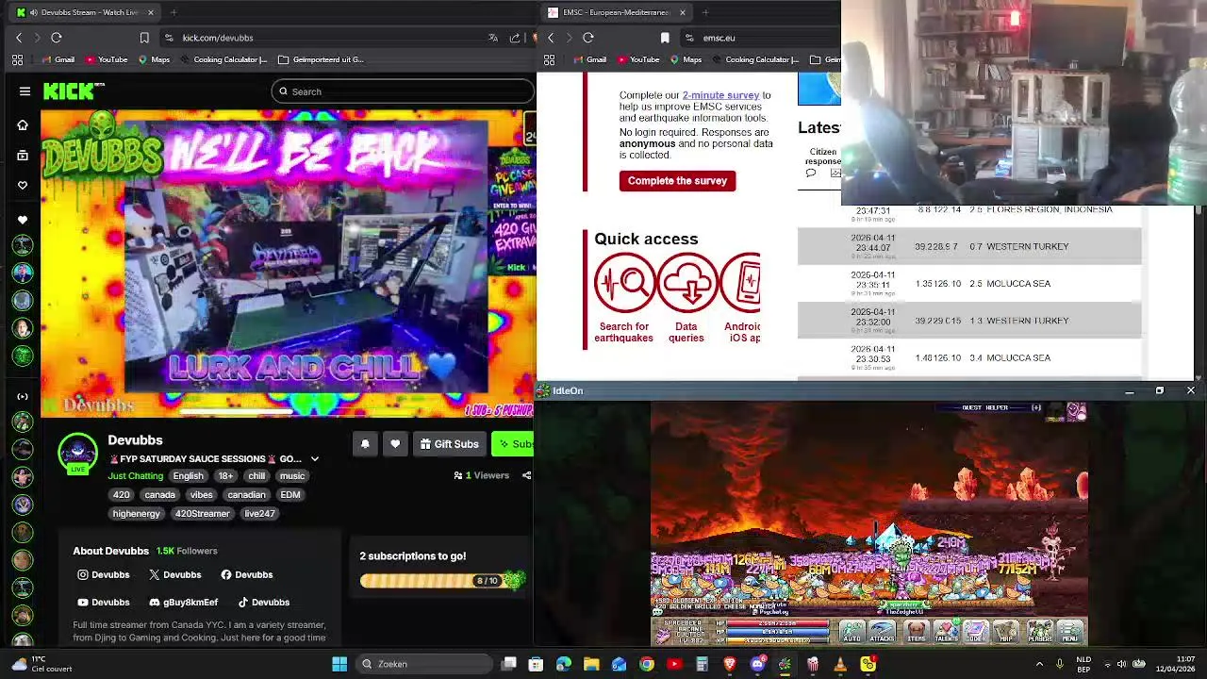Open Devubbs Facebook link

pos(247,574)
